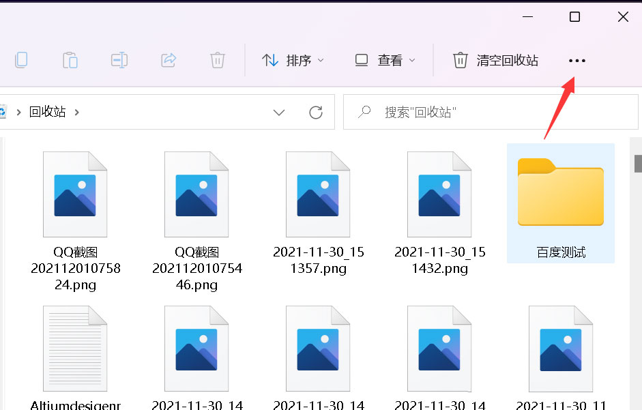Minimize the Recycle Bin window
The image size is (642, 410).
(x=528, y=17)
